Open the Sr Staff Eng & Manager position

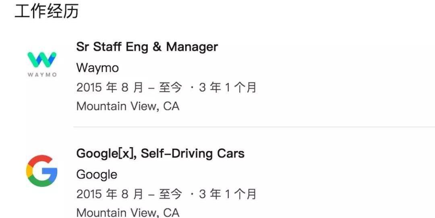click(147, 47)
